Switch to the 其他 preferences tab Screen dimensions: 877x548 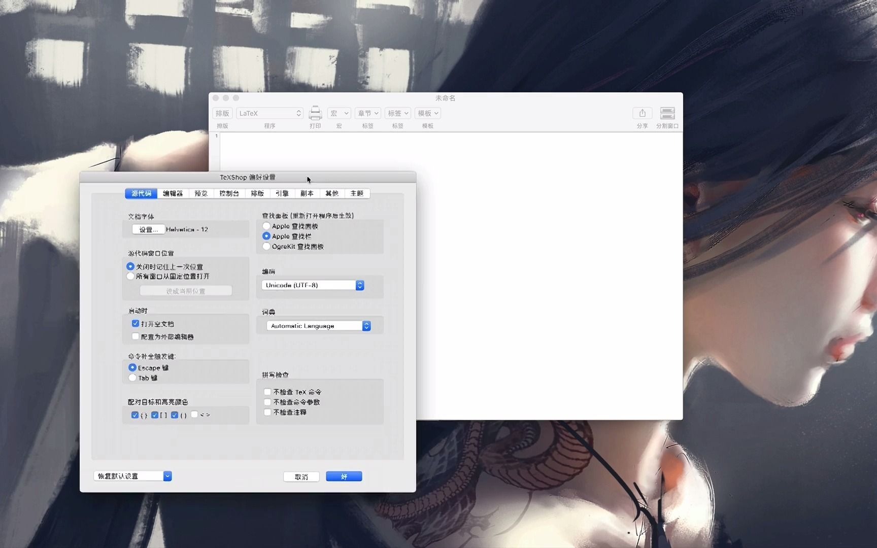[x=332, y=193]
